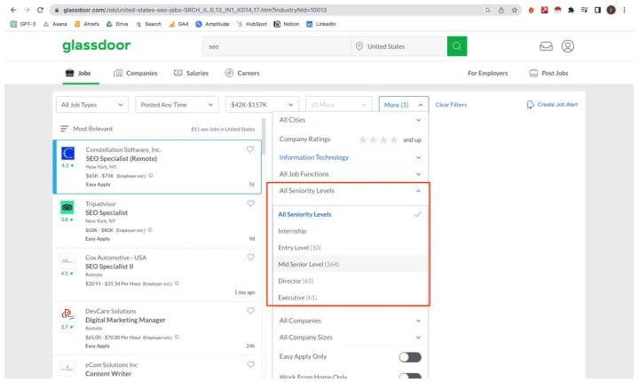Viewport: 639px width, 382px height.
Task: Open the Notion bookmark
Action: [287, 24]
